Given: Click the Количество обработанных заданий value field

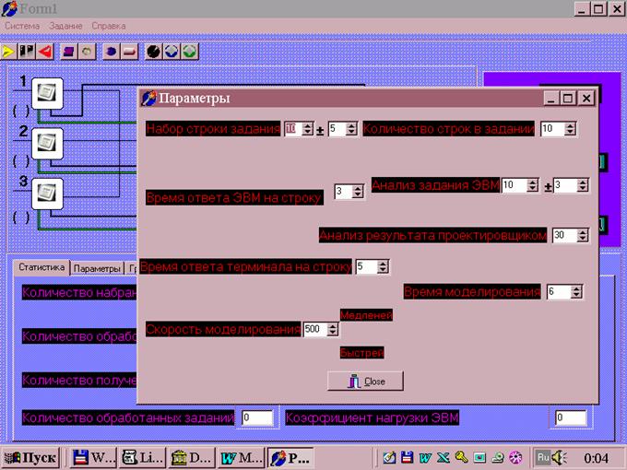Looking at the screenshot, I should (256, 418).
